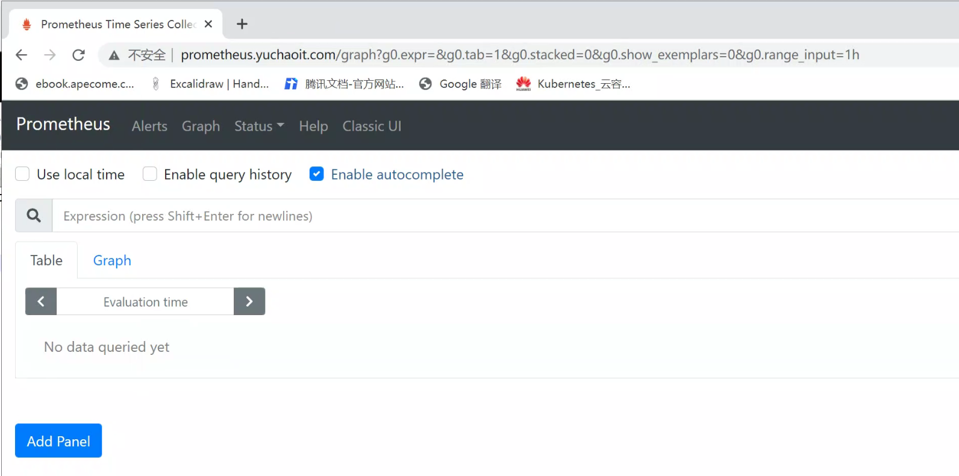
Task: Click the Evaluation time input box
Action: click(x=145, y=301)
